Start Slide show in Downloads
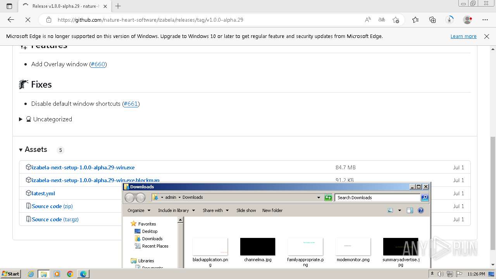 pos(246,210)
